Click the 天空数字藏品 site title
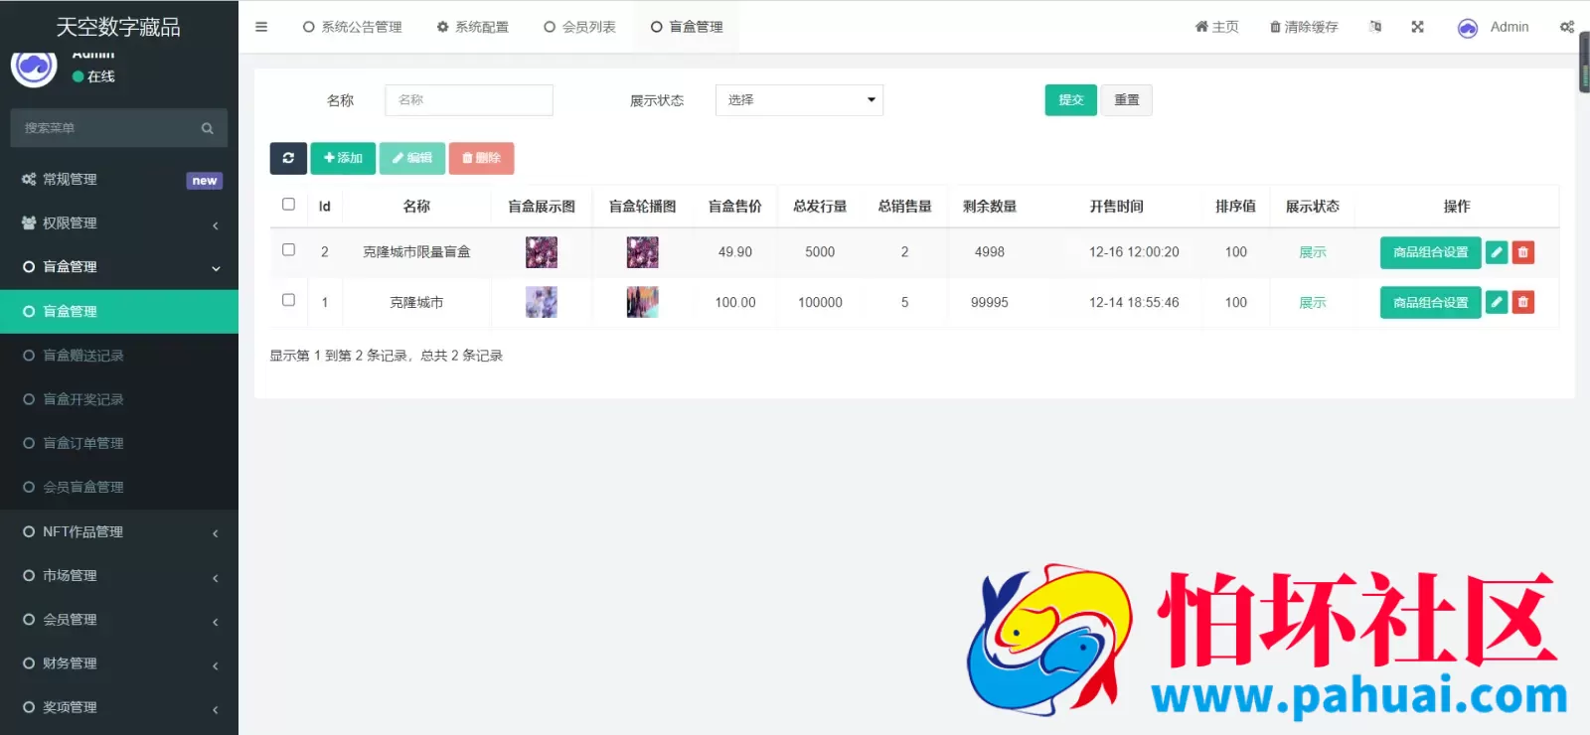Screen dimensions: 1590x735 118,27
